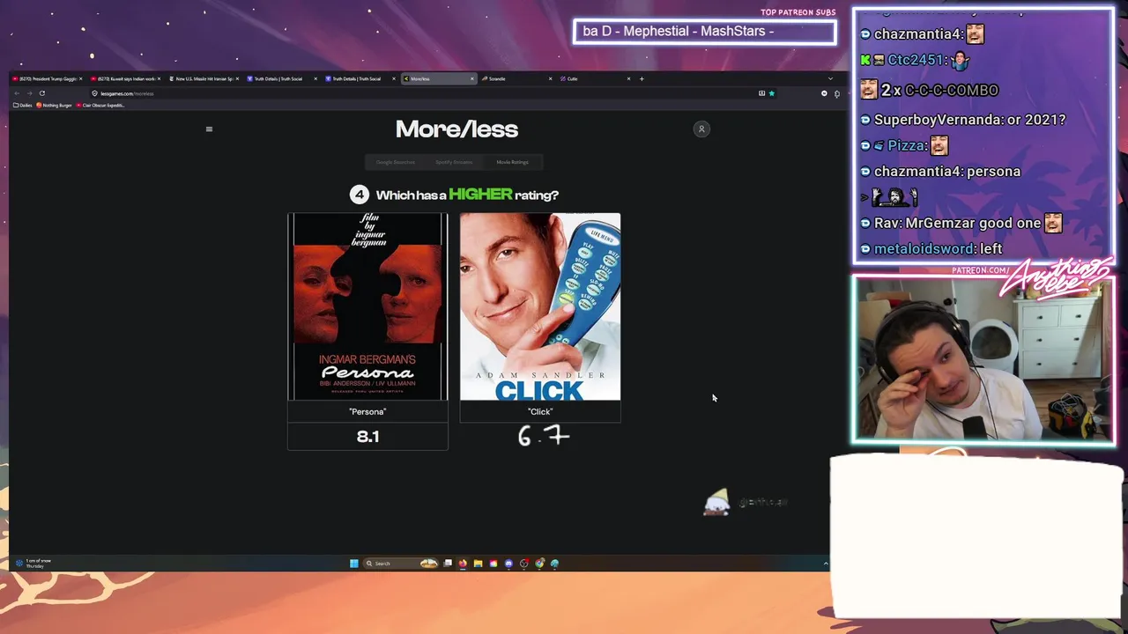Close the Scrandle browser tab
The image size is (1128, 634).
(551, 78)
